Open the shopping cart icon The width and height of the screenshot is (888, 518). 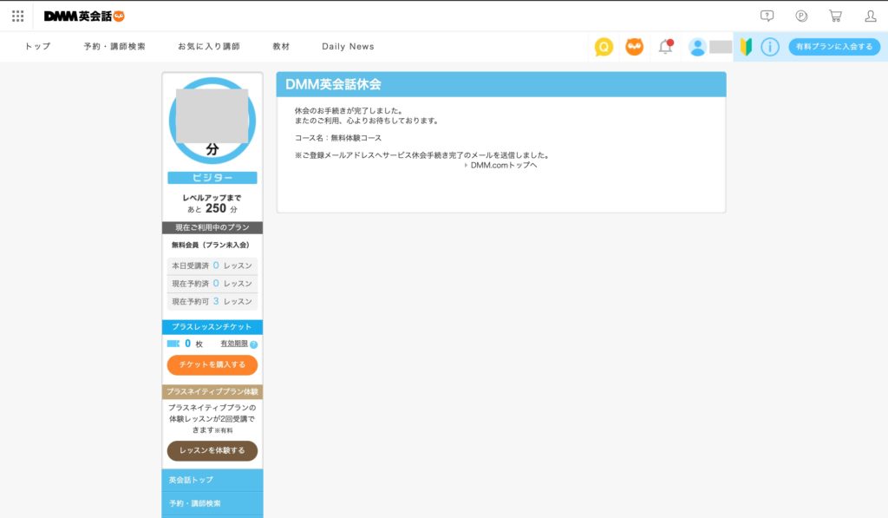[835, 16]
